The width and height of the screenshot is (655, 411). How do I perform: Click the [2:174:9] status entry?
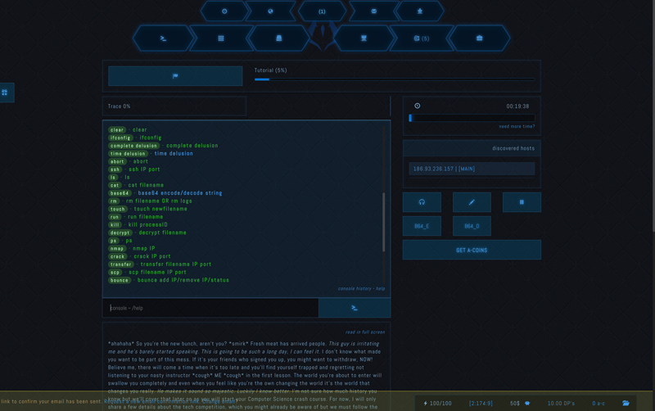click(x=481, y=404)
